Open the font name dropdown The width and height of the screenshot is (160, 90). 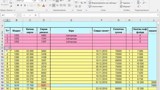[x=32, y=1]
